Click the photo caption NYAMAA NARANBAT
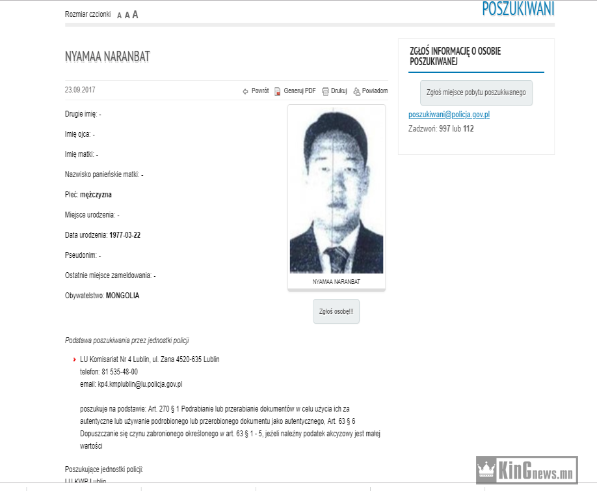 (x=336, y=282)
